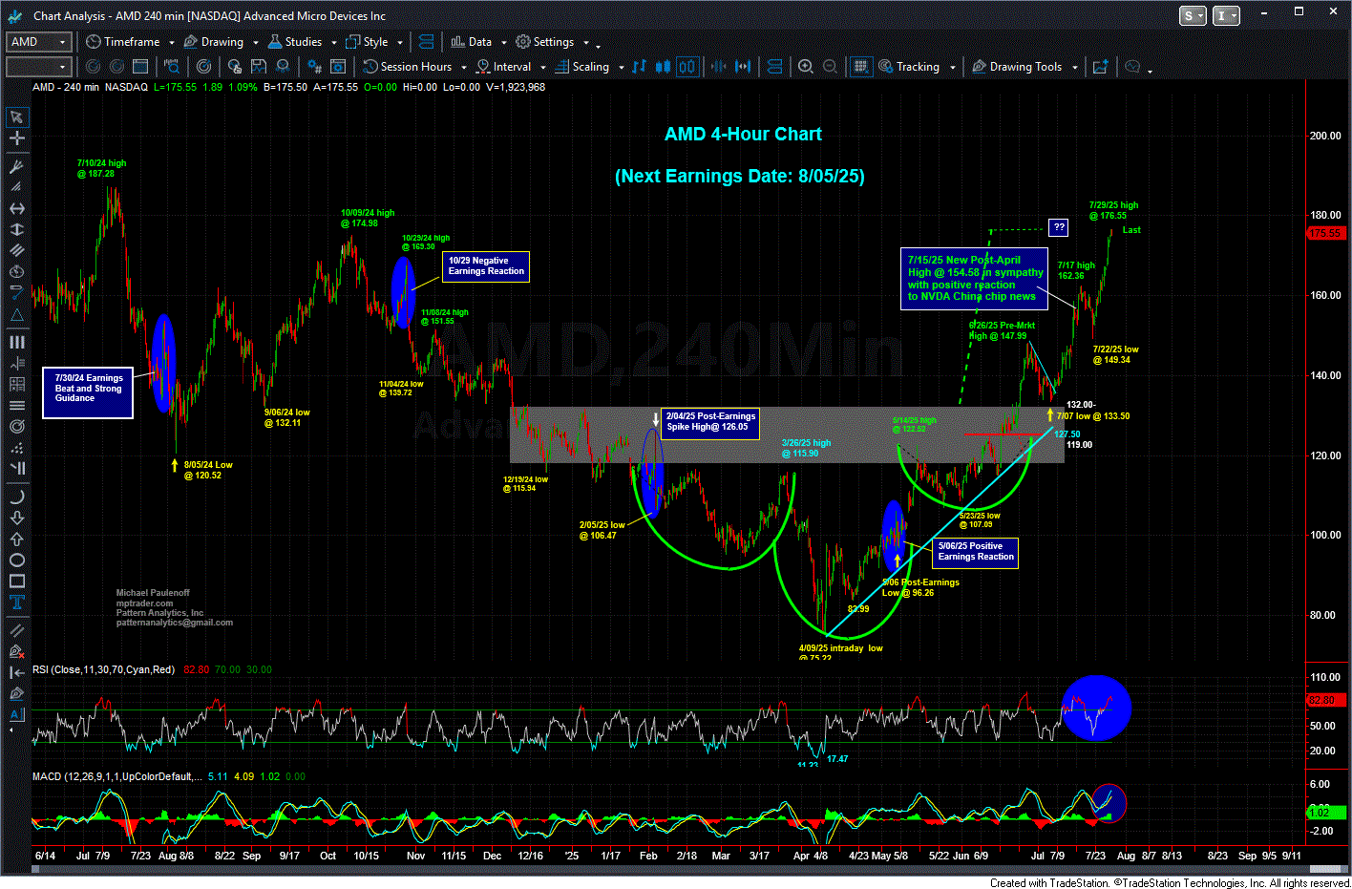Select the text annotation tool
Screen dimensions: 1352x889
click(16, 603)
